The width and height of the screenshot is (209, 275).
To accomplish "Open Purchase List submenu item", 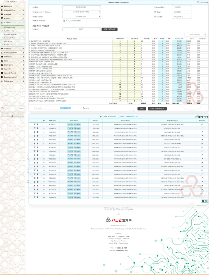I will [13, 45].
